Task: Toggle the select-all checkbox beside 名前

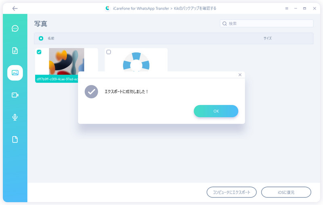Action: click(41, 38)
